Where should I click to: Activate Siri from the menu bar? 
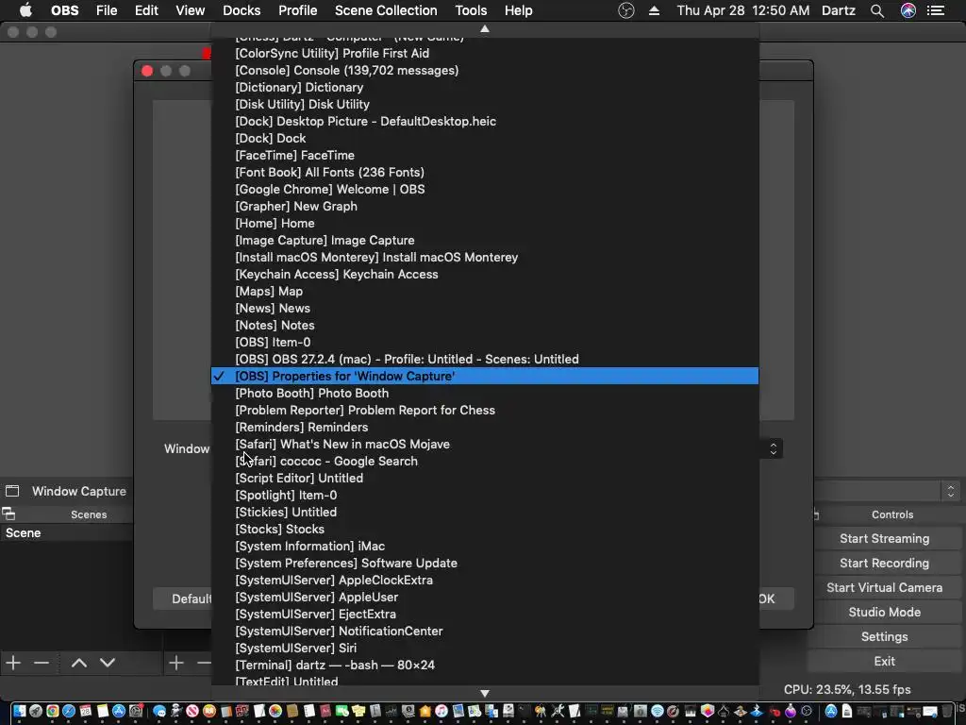point(908,10)
